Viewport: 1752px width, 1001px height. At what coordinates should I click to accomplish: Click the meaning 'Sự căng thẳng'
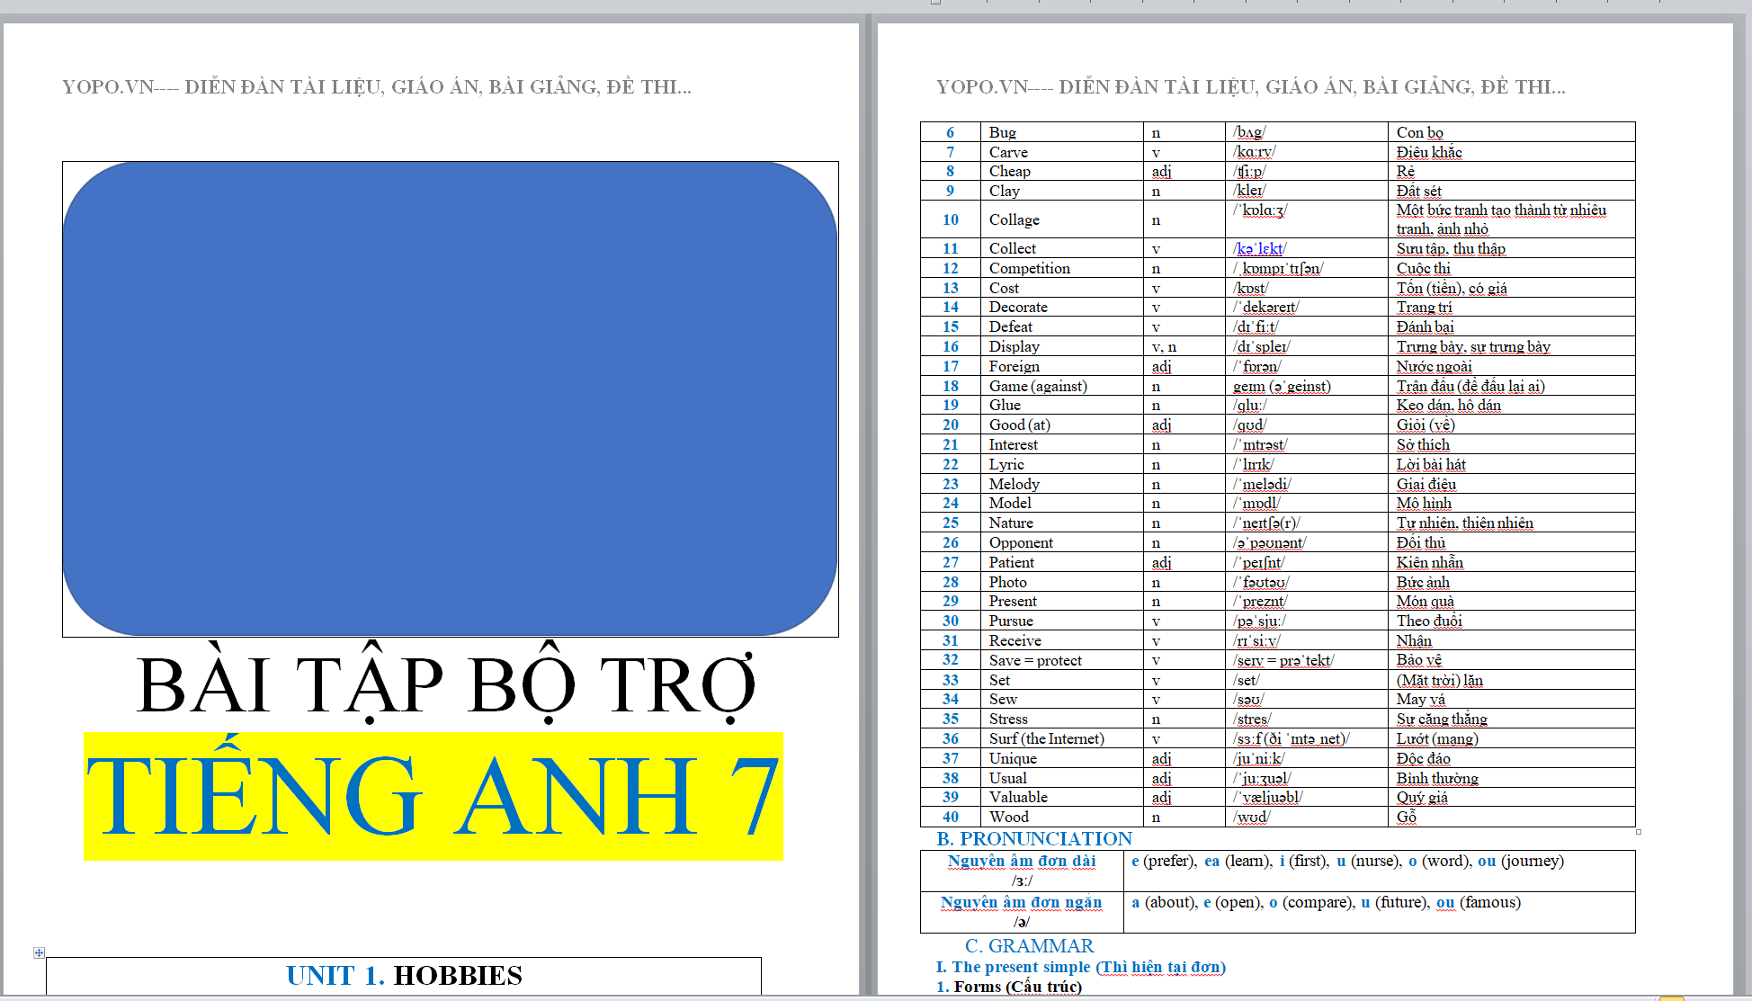click(1442, 719)
